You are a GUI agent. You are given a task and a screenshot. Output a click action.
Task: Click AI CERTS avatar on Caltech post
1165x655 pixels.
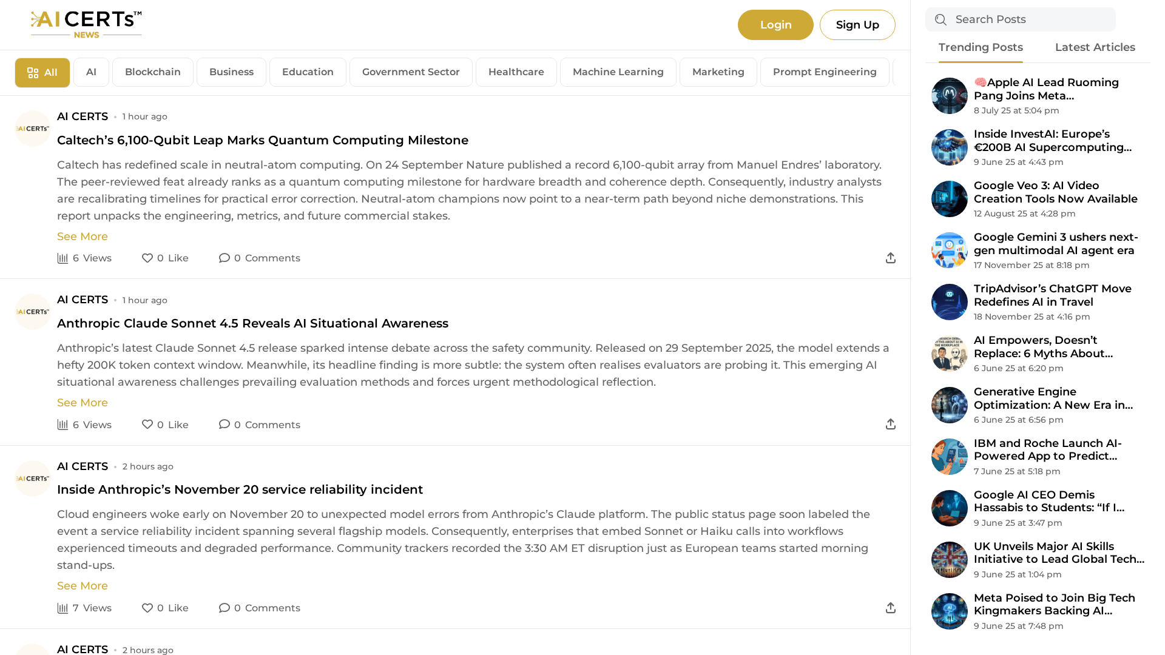coord(33,129)
